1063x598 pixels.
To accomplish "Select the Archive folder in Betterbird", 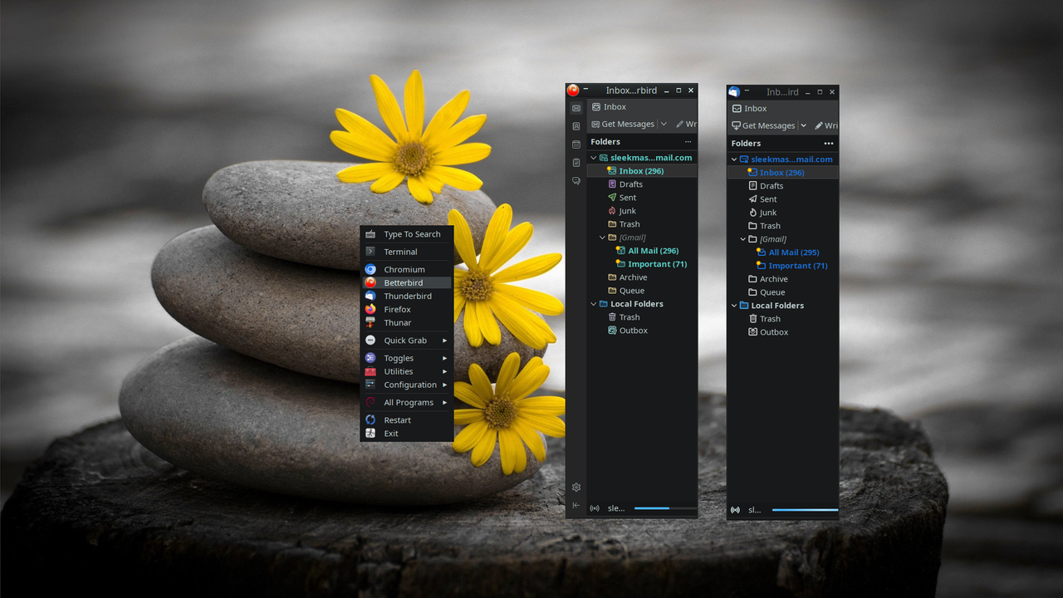I will (x=641, y=277).
